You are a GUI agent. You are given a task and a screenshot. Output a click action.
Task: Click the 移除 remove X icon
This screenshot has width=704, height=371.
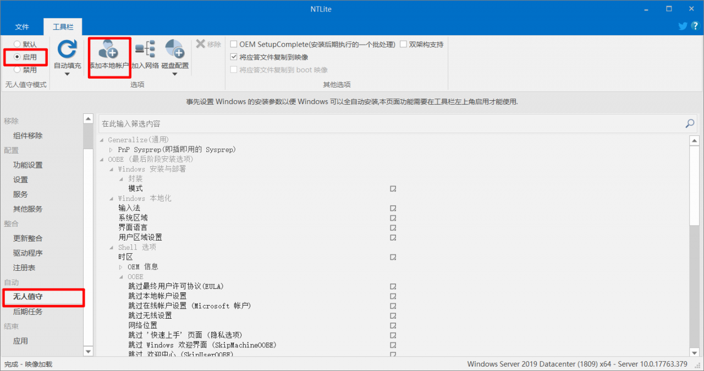point(200,44)
